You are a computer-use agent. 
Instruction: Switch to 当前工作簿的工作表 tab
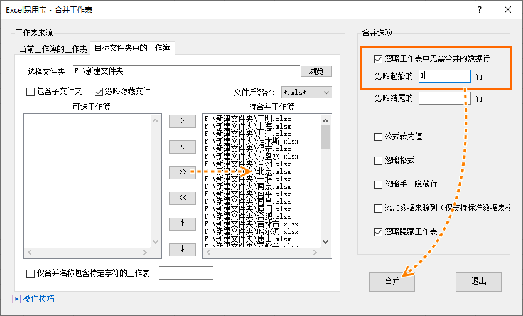click(x=53, y=49)
